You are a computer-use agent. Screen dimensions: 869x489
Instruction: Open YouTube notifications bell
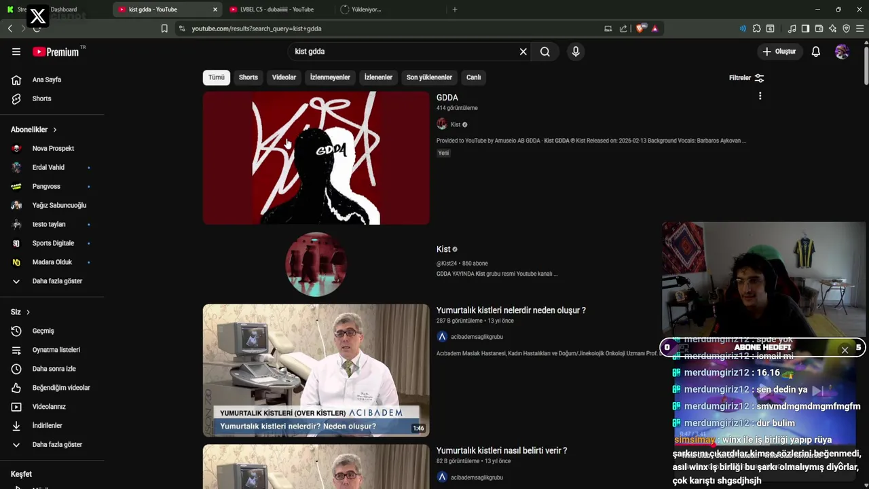[816, 52]
